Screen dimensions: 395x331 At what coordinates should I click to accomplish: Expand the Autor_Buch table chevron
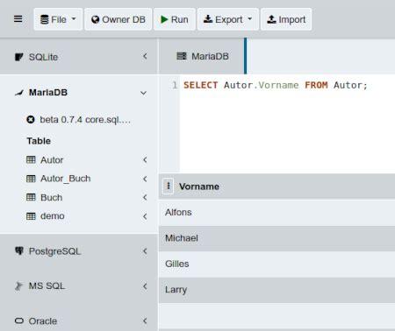145,179
